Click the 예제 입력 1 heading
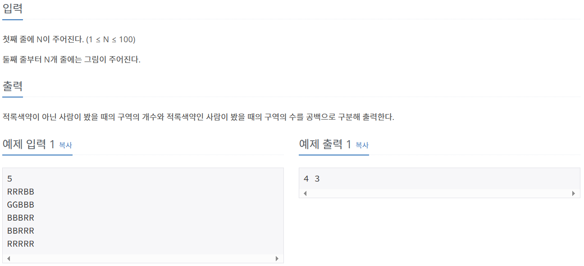The height and width of the screenshot is (266, 584). pyautogui.click(x=29, y=144)
